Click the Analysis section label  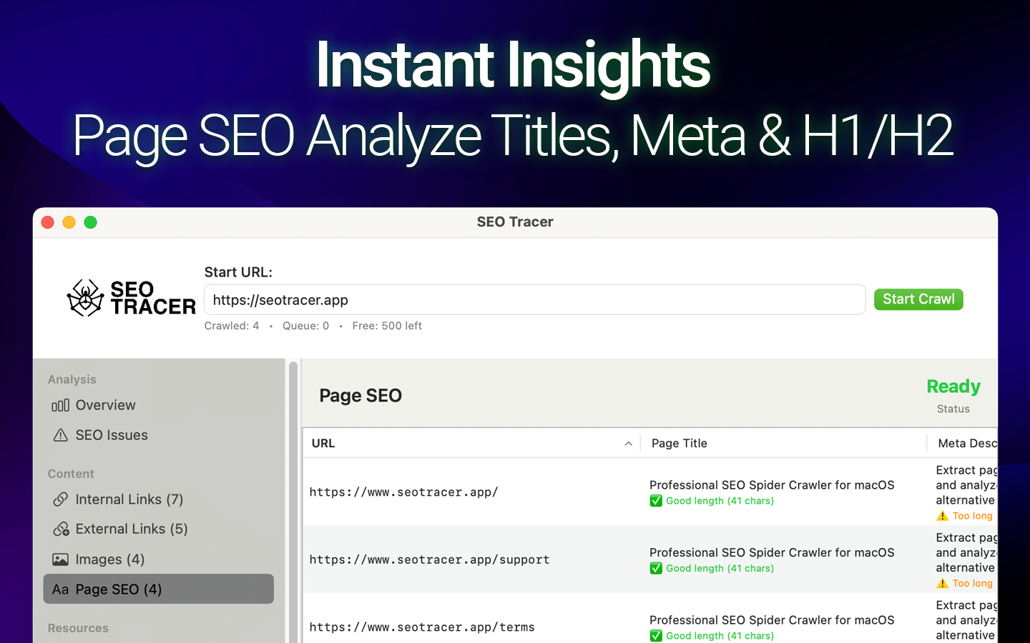coord(72,380)
